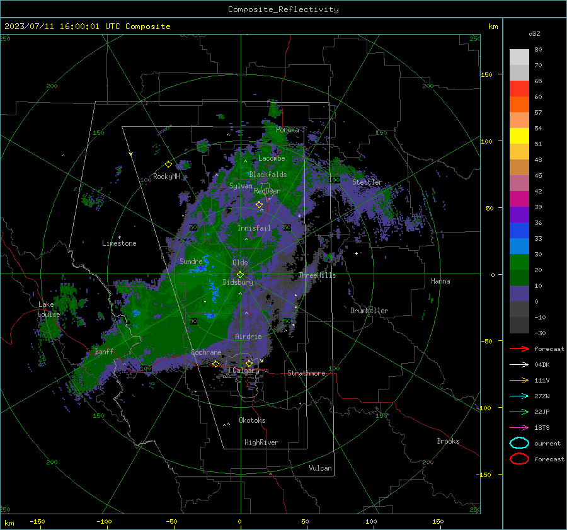Viewport: 567px width, 530px height.
Task: Click the red forecast arrow in legend
Action: pyautogui.click(x=519, y=349)
